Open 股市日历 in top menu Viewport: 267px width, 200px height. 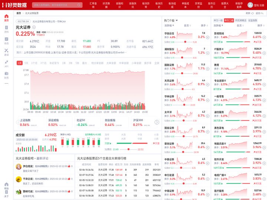pyautogui.click(x=212, y=5)
